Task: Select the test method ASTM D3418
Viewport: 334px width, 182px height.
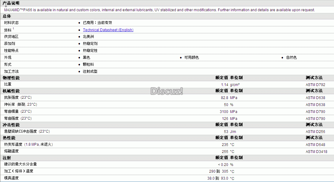Action: 316,152
